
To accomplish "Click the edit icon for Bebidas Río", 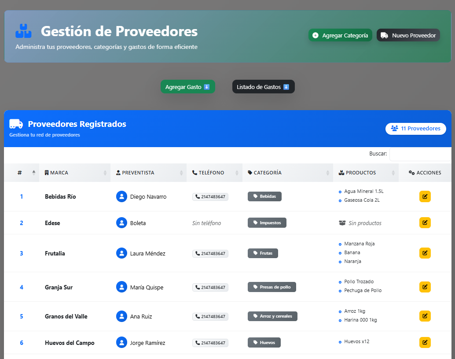I will [x=425, y=196].
